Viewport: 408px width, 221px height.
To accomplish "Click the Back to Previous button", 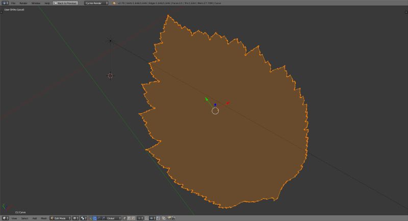I will (x=66, y=3).
